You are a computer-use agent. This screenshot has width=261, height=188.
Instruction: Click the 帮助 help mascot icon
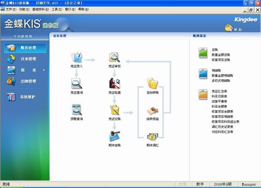coord(228,28)
